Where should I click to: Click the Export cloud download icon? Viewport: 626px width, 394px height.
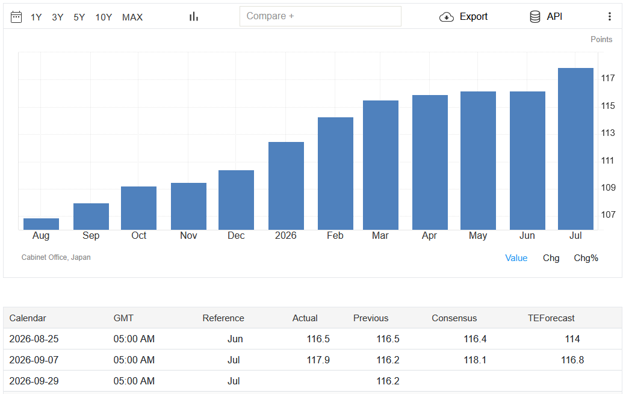click(447, 17)
